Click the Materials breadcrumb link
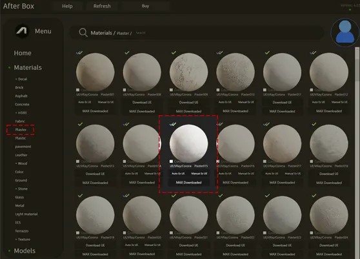The width and height of the screenshot is (360, 259). (101, 33)
